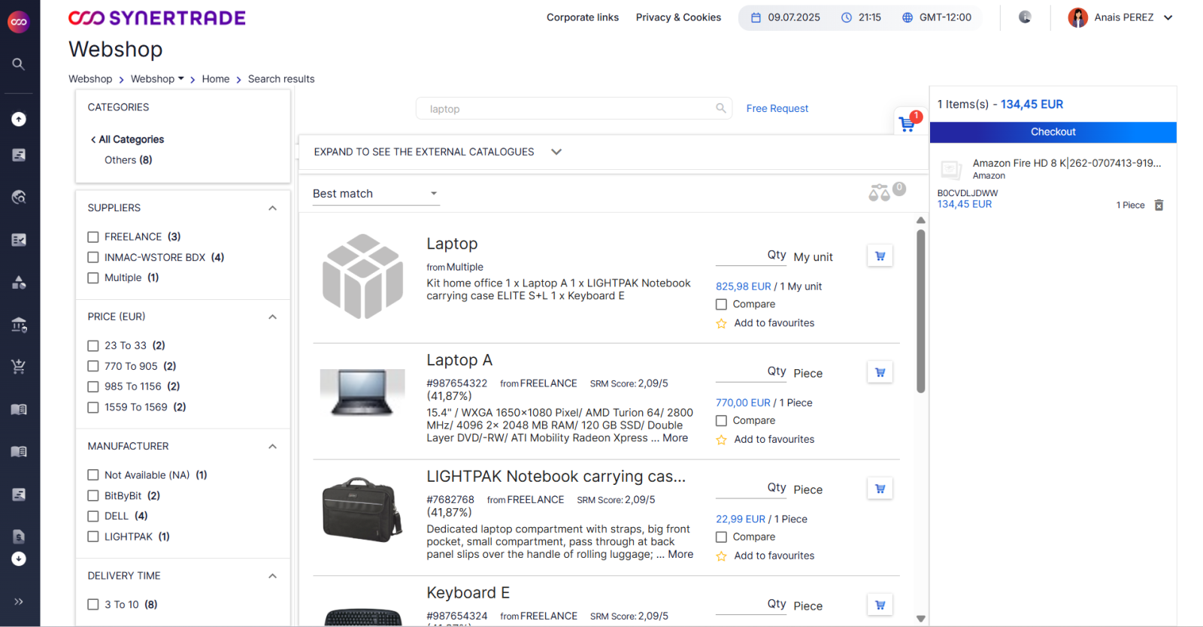Open the Laptop A product title
Viewport: 1203px width, 627px height.
459,360
